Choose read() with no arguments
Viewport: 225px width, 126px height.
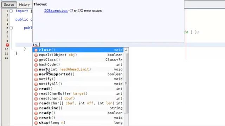(78, 89)
